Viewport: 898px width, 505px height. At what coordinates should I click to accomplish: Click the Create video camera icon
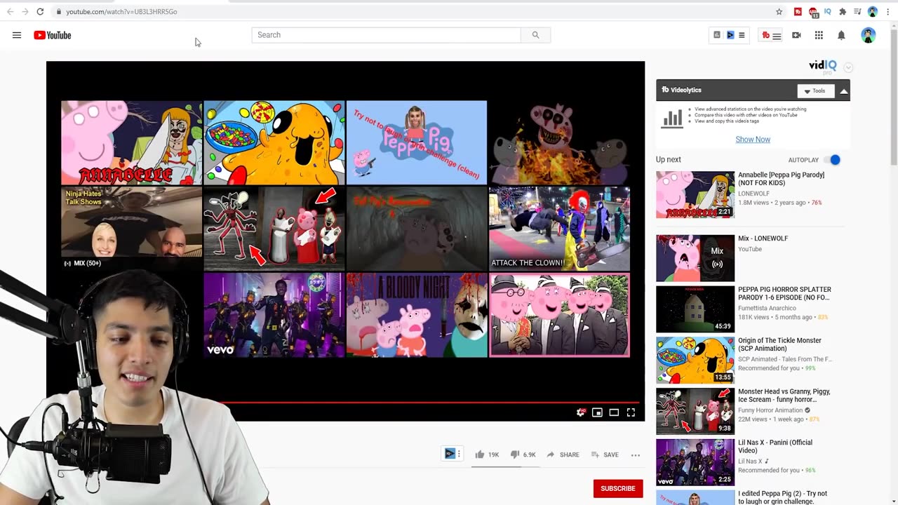pyautogui.click(x=796, y=35)
